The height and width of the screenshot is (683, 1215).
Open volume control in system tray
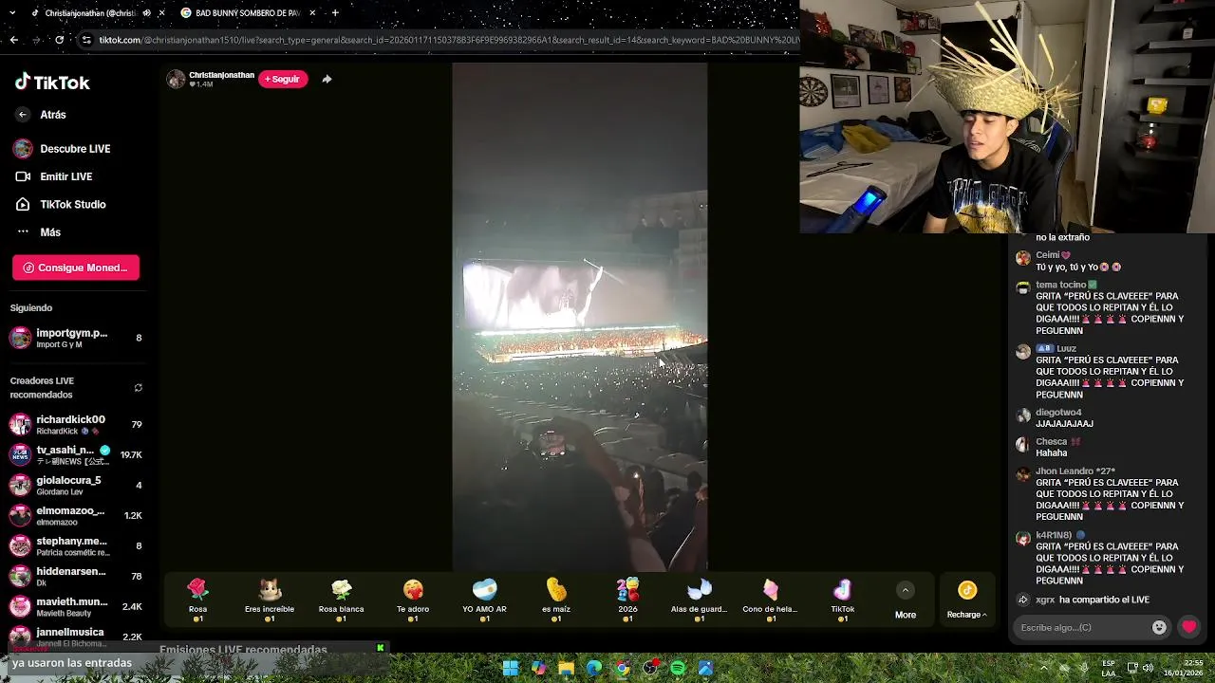coord(1148,668)
